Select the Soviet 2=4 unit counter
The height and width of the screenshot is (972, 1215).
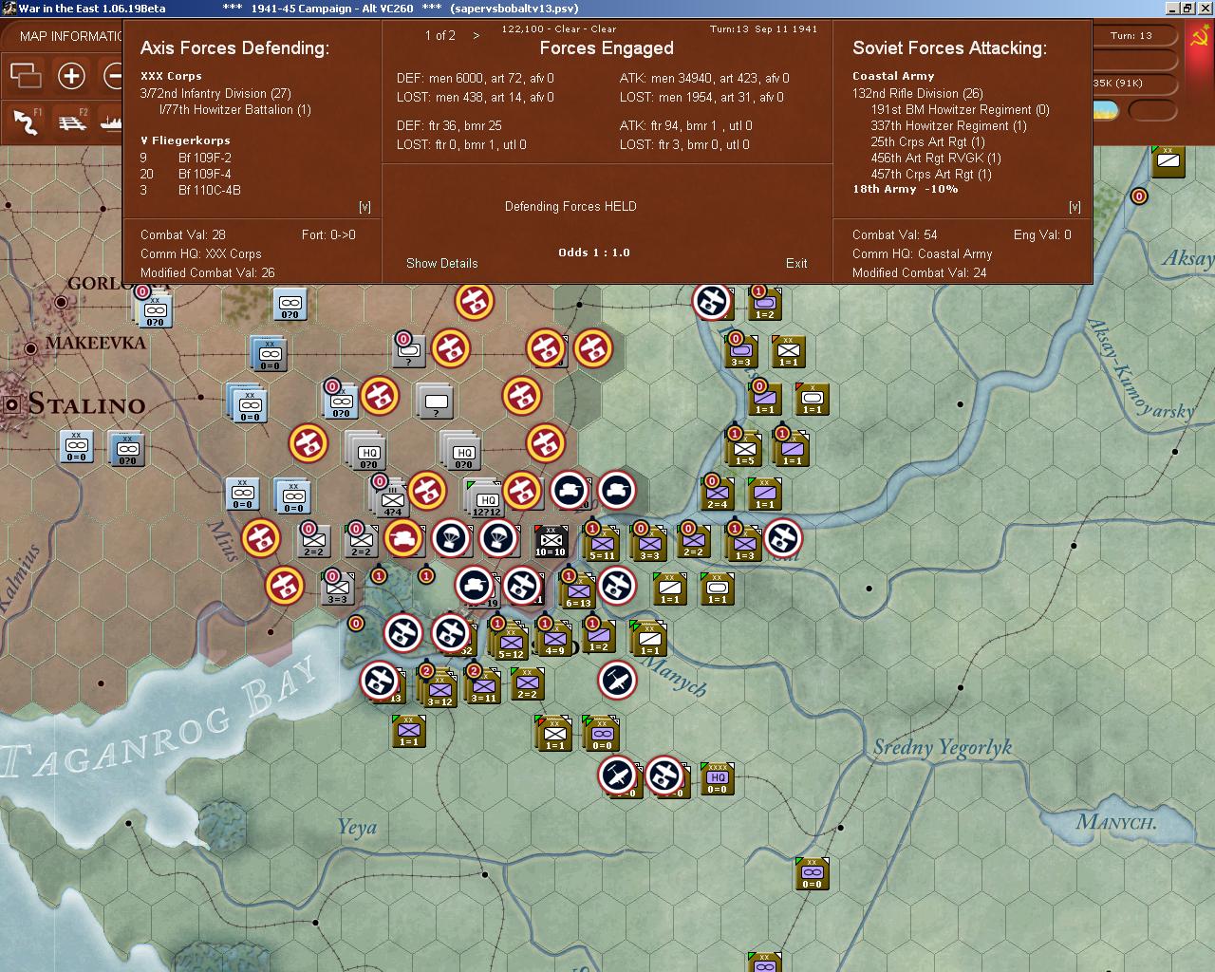717,492
